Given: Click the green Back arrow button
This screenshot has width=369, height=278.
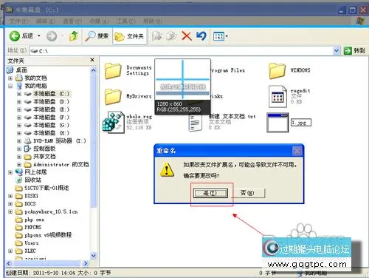Looking at the screenshot, I should pos(15,36).
